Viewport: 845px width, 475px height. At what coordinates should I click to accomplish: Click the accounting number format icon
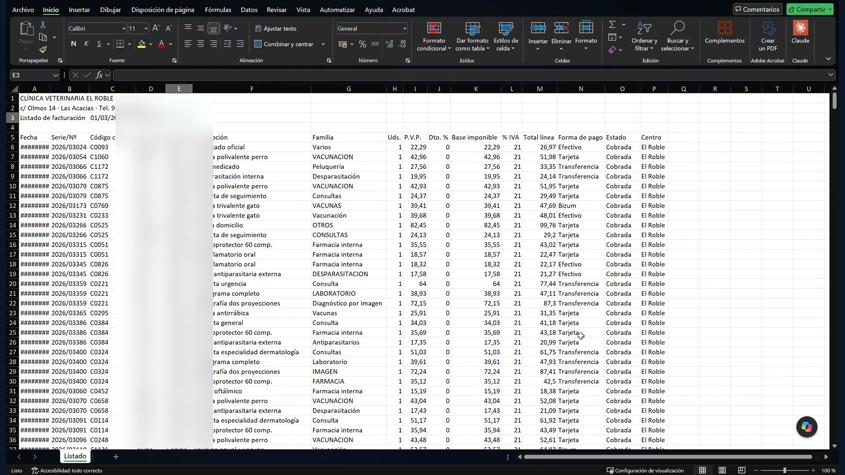coord(342,44)
